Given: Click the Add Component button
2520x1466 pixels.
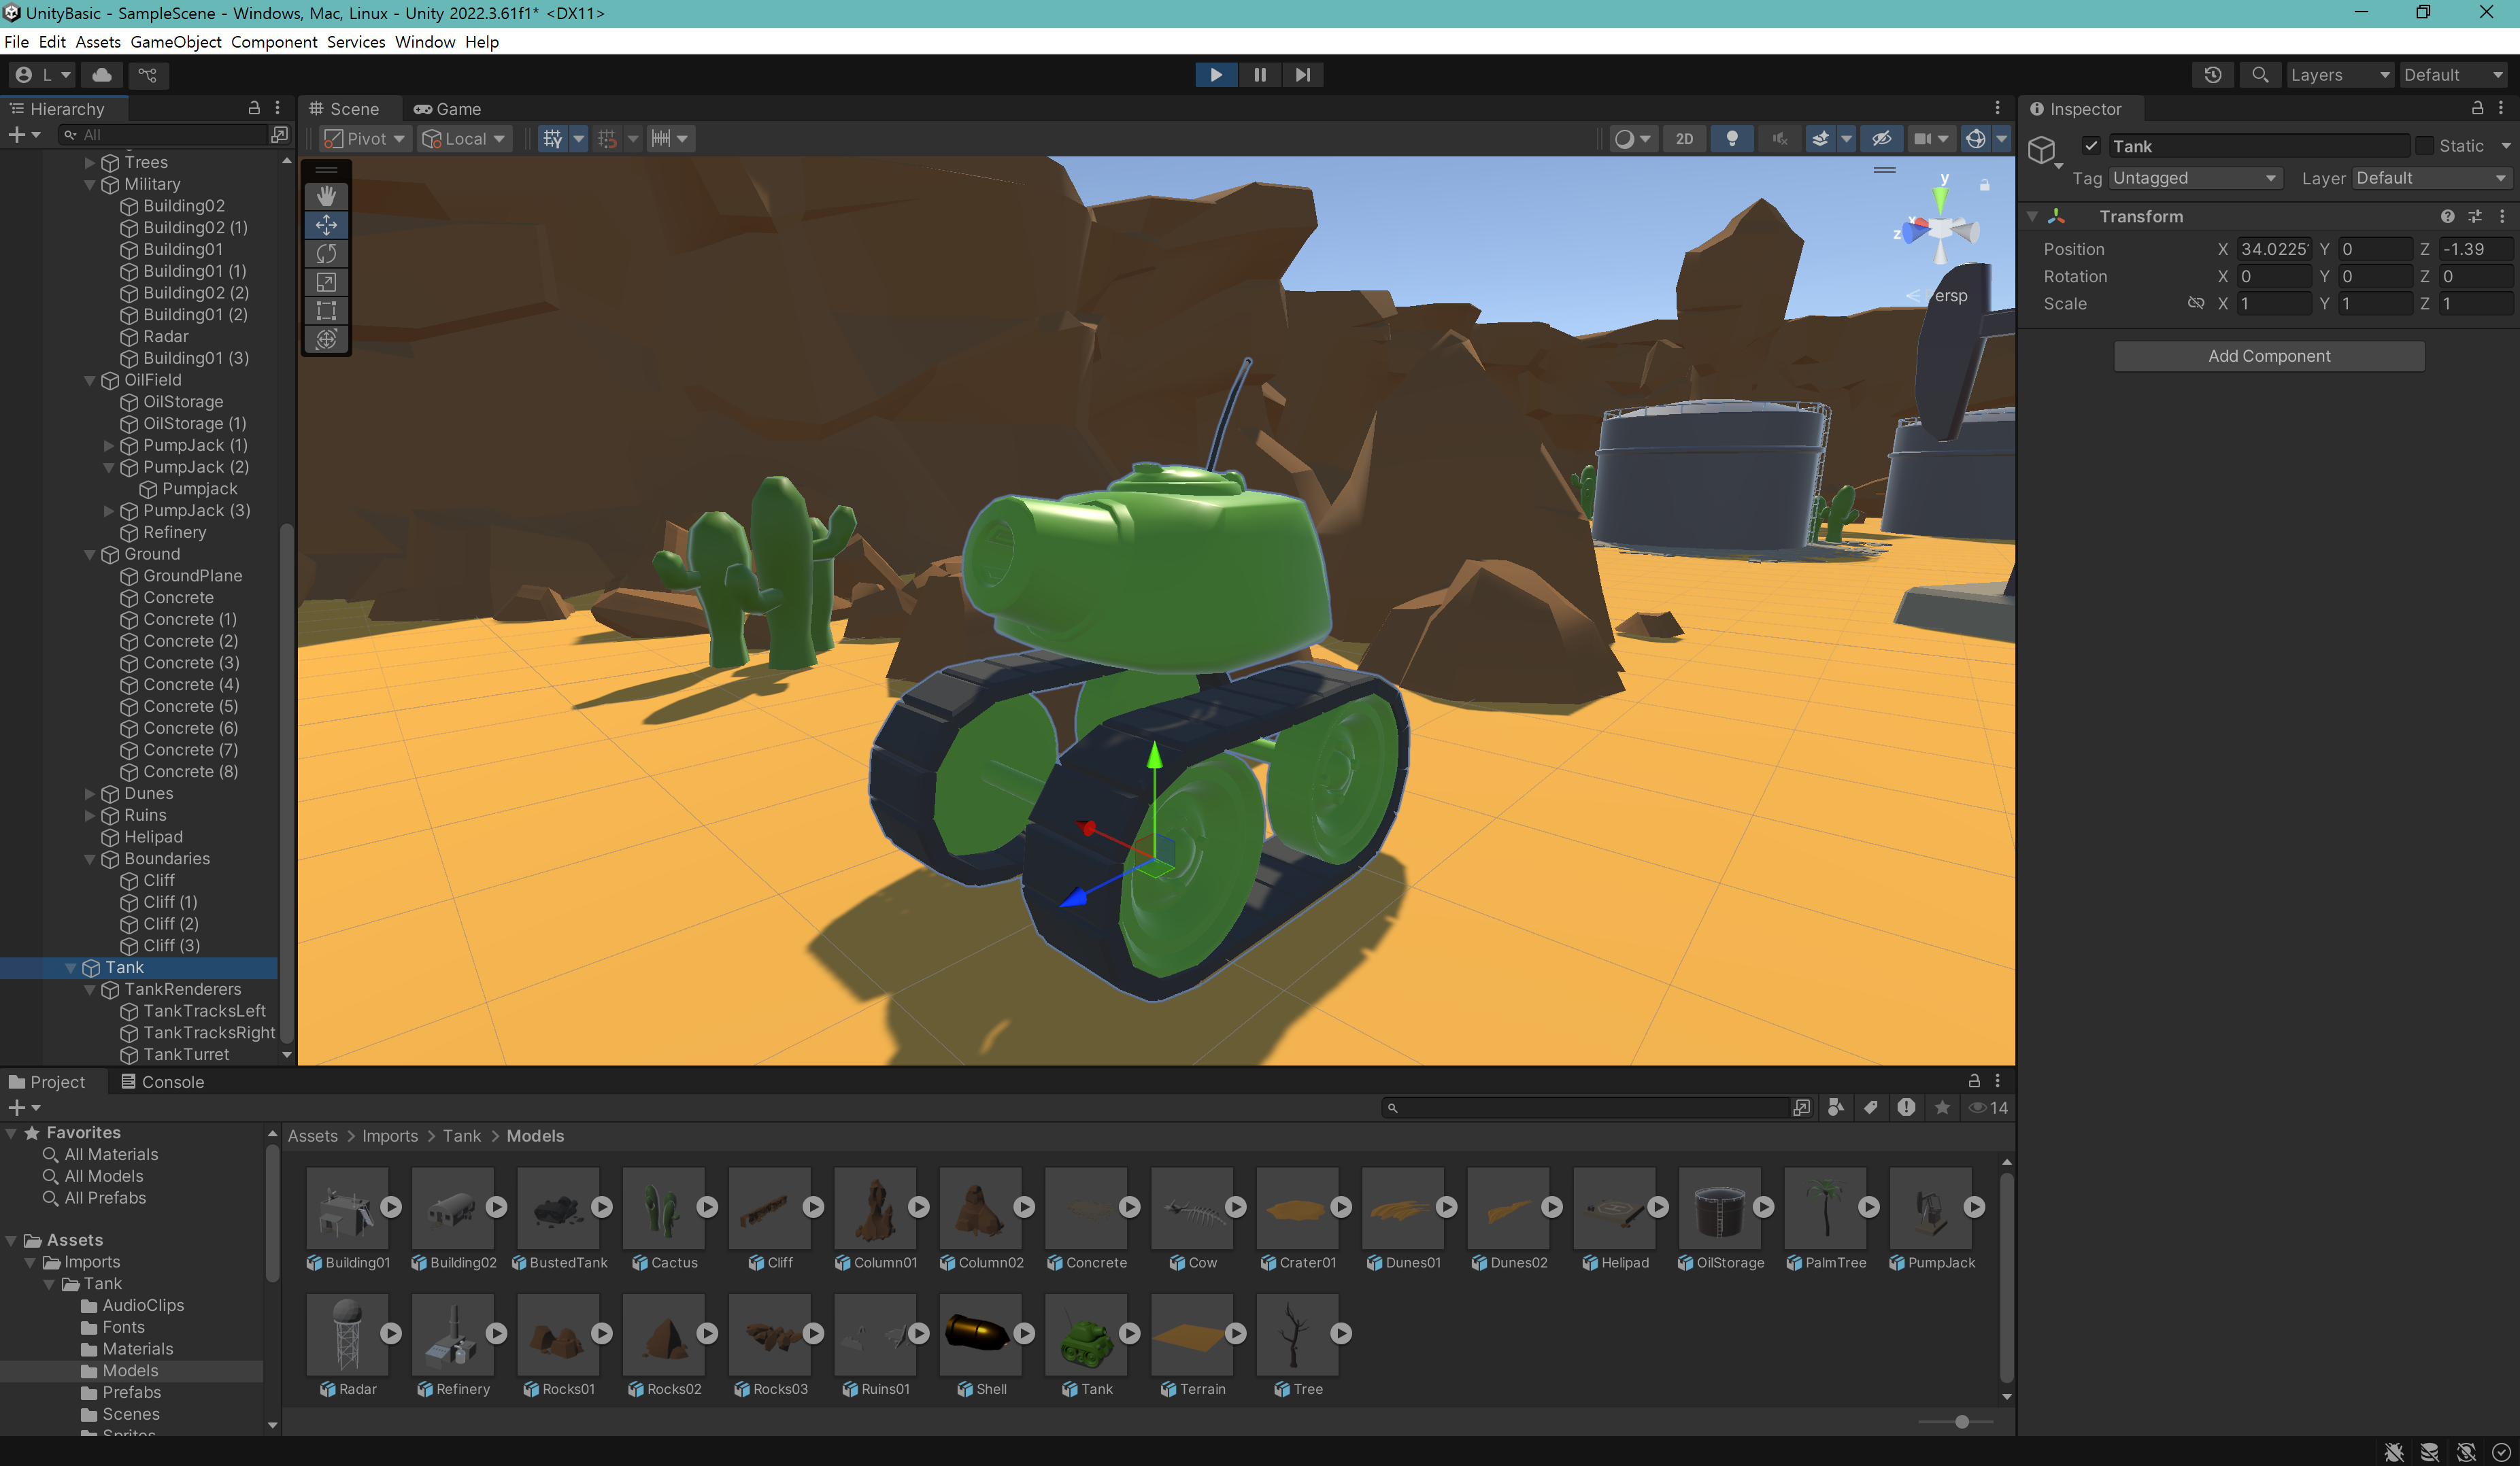Looking at the screenshot, I should [2268, 356].
